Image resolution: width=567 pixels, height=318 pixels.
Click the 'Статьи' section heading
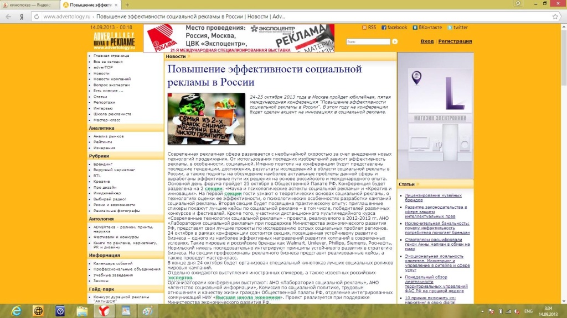coord(406,184)
